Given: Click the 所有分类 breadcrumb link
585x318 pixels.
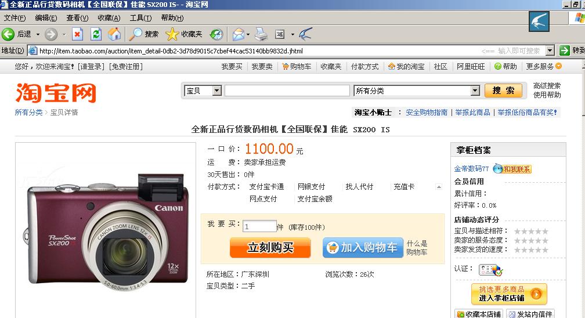Looking at the screenshot, I should click(x=29, y=113).
